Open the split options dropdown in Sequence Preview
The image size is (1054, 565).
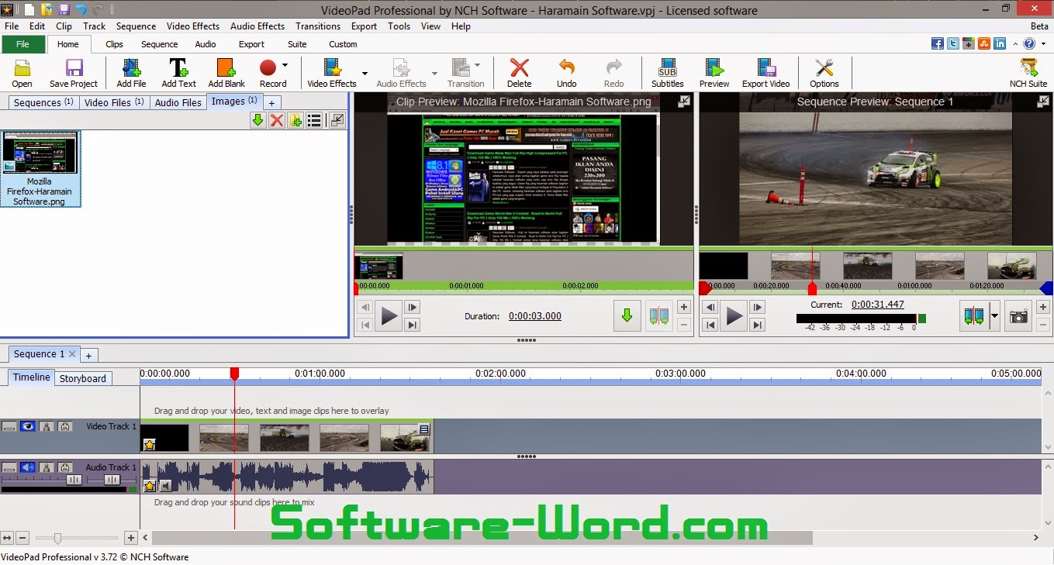pyautogui.click(x=994, y=316)
